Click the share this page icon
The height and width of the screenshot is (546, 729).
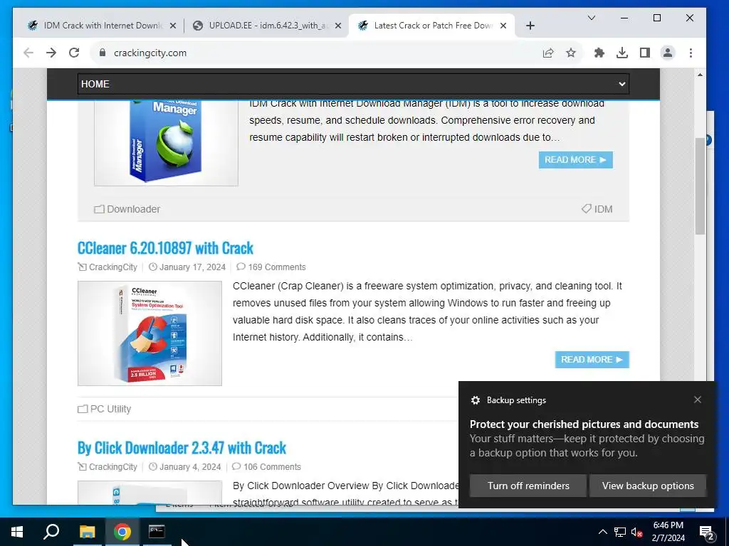point(548,53)
